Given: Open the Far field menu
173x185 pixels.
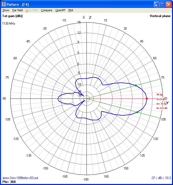Looking at the screenshot, I should pyautogui.click(x=18, y=10).
